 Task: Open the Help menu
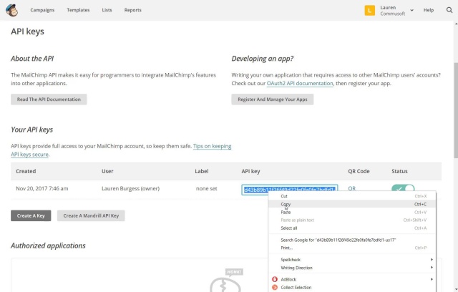coord(429,10)
